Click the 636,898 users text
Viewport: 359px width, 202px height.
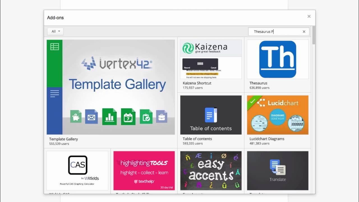259,88
